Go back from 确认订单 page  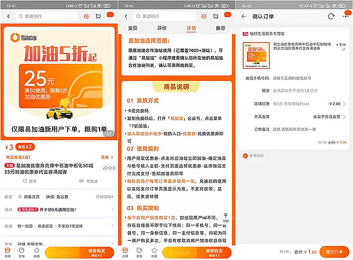point(244,17)
